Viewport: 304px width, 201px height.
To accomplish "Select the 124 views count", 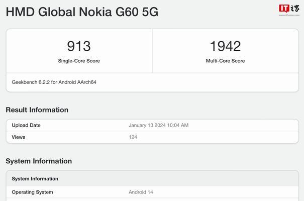I will pyautogui.click(x=133, y=137).
